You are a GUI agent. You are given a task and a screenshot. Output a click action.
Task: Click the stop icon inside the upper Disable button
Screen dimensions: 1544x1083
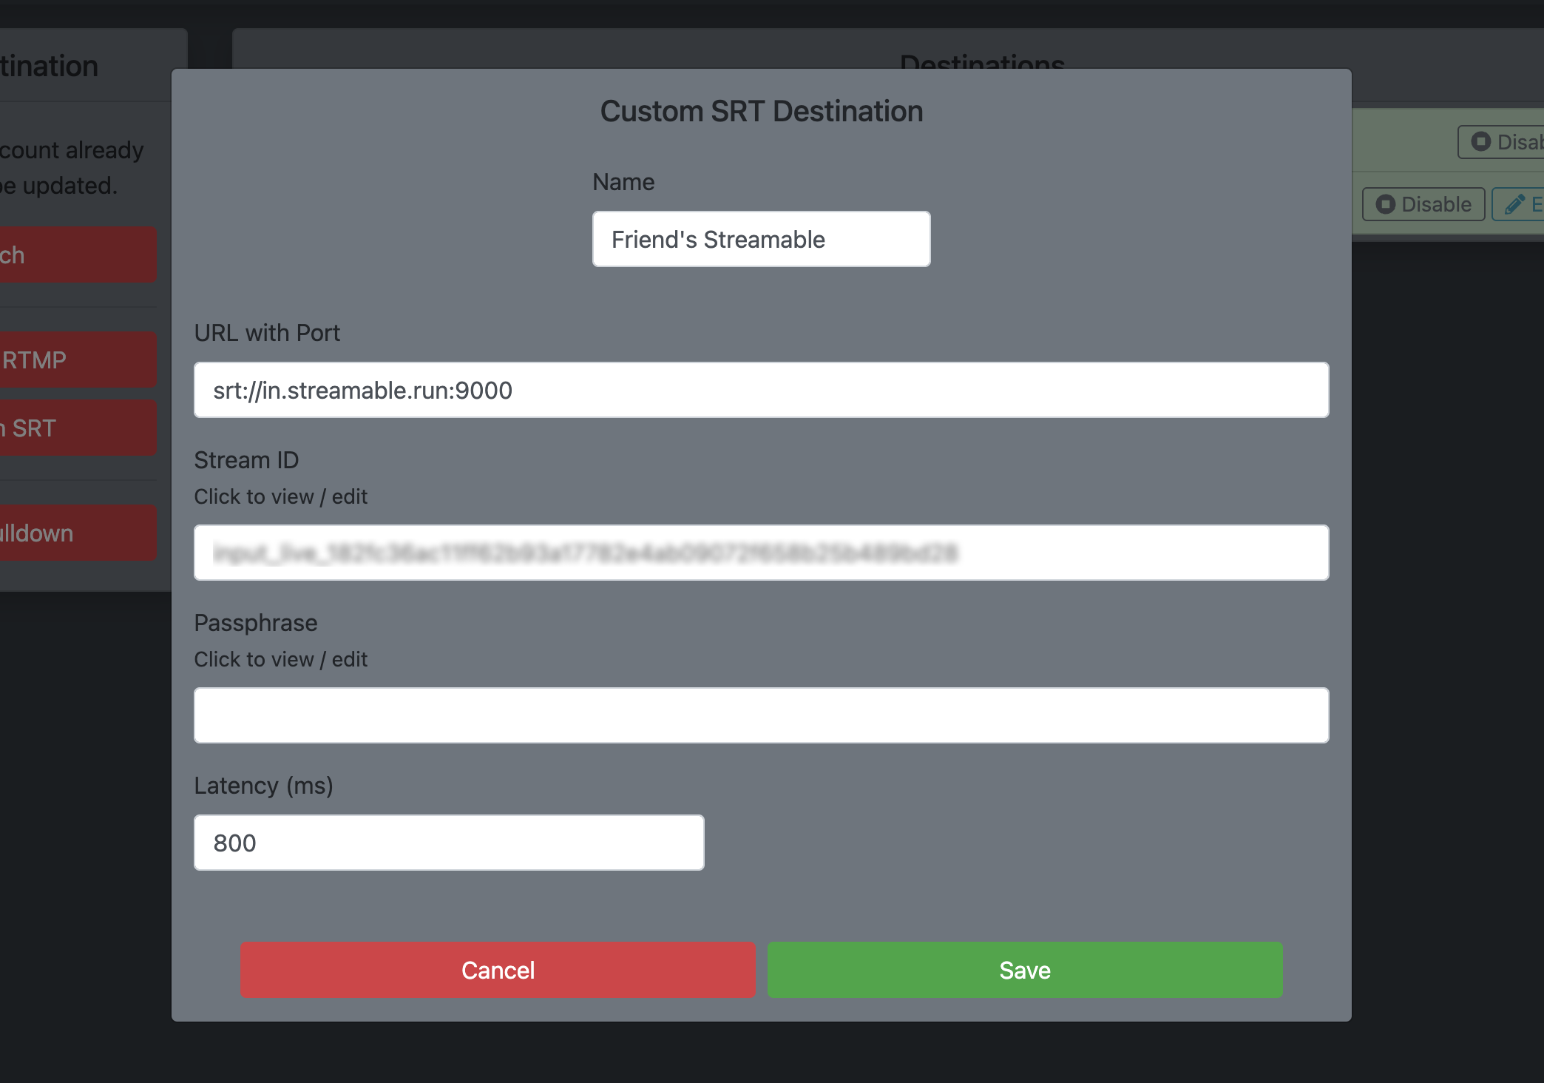click(1480, 141)
